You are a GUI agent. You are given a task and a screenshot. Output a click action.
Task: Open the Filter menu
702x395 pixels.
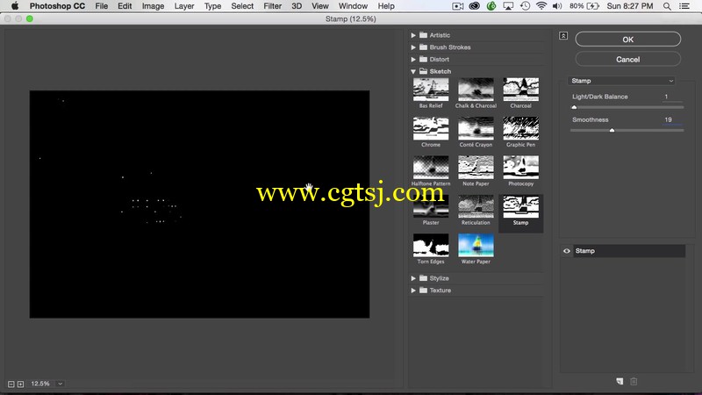pyautogui.click(x=272, y=6)
